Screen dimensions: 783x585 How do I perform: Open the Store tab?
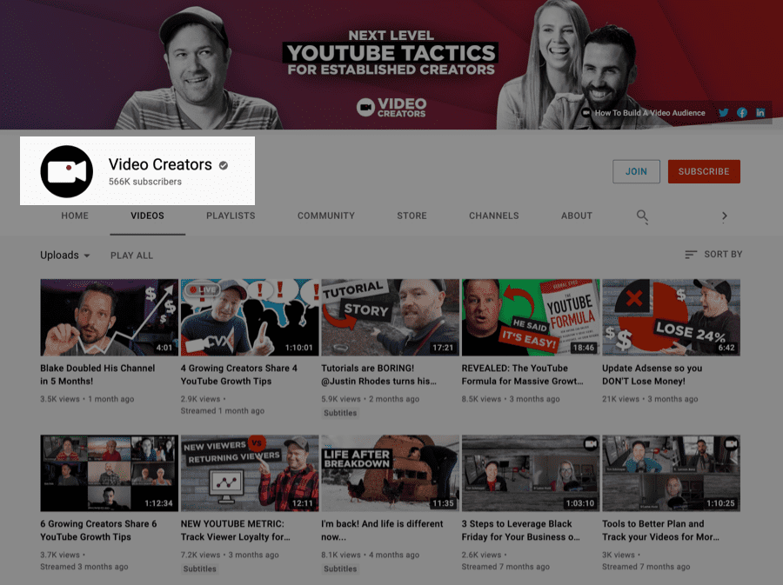coord(412,216)
